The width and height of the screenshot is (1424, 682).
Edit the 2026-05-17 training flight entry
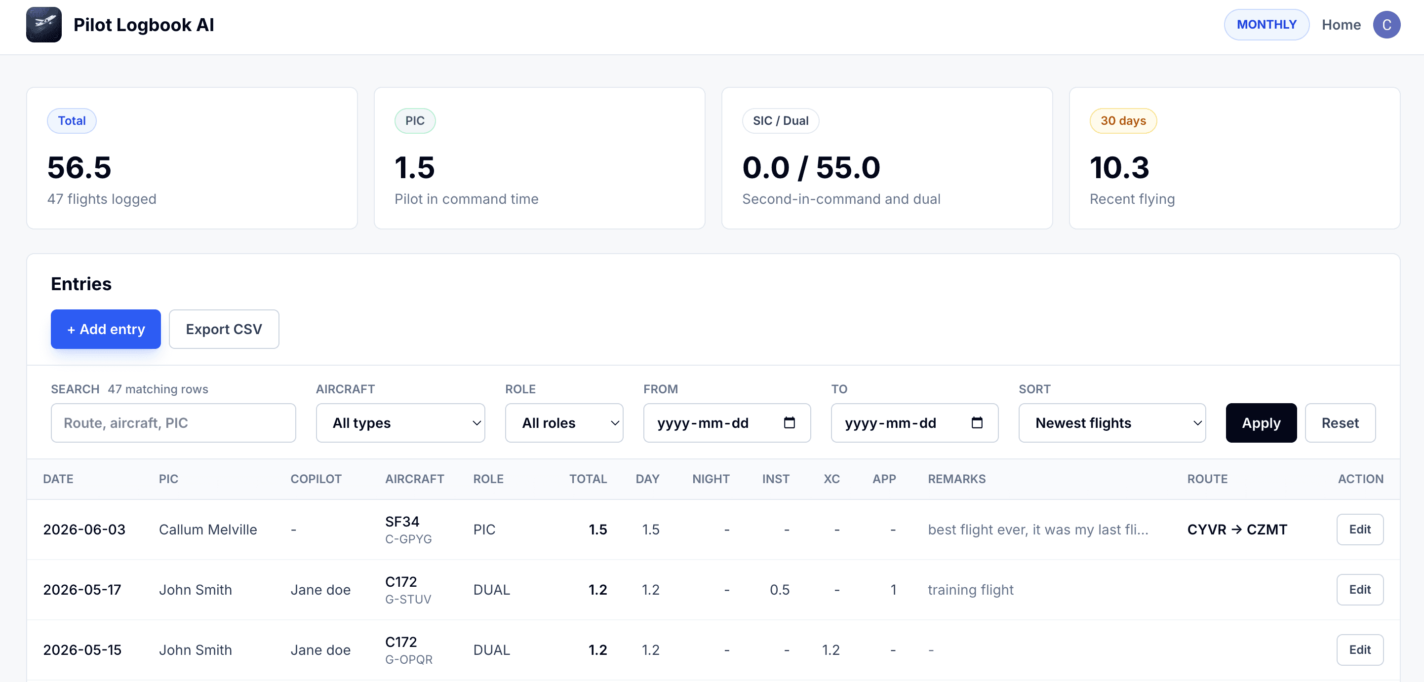(1359, 590)
